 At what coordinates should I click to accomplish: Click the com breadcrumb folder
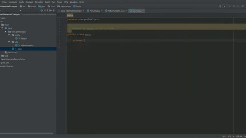[x=52, y=7]
